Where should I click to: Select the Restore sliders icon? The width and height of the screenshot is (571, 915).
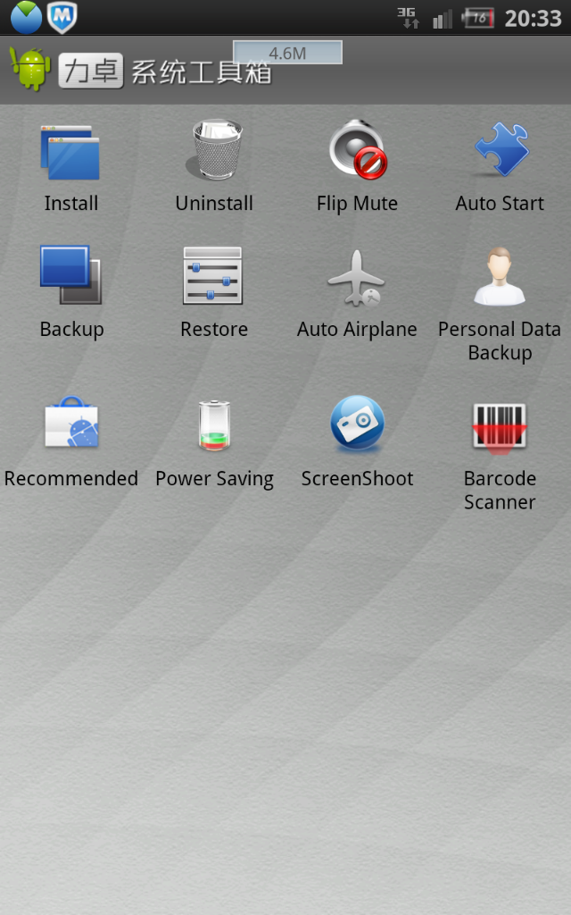pos(213,276)
